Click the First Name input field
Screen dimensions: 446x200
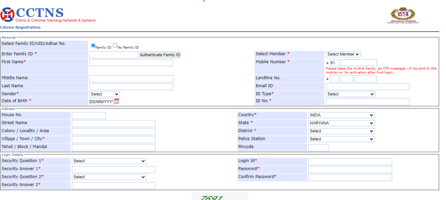131,63
